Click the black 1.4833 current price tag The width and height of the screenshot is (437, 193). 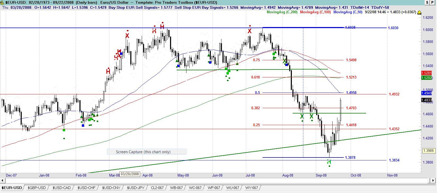426,100
